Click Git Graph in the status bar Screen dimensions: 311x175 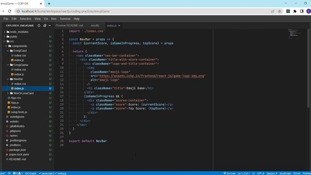[31, 173]
